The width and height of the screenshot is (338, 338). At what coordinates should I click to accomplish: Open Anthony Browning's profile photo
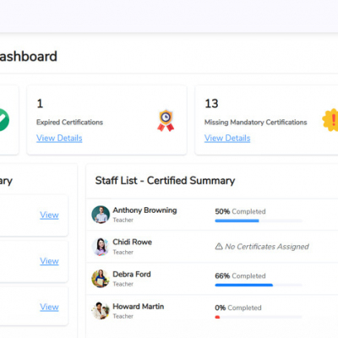(x=101, y=215)
